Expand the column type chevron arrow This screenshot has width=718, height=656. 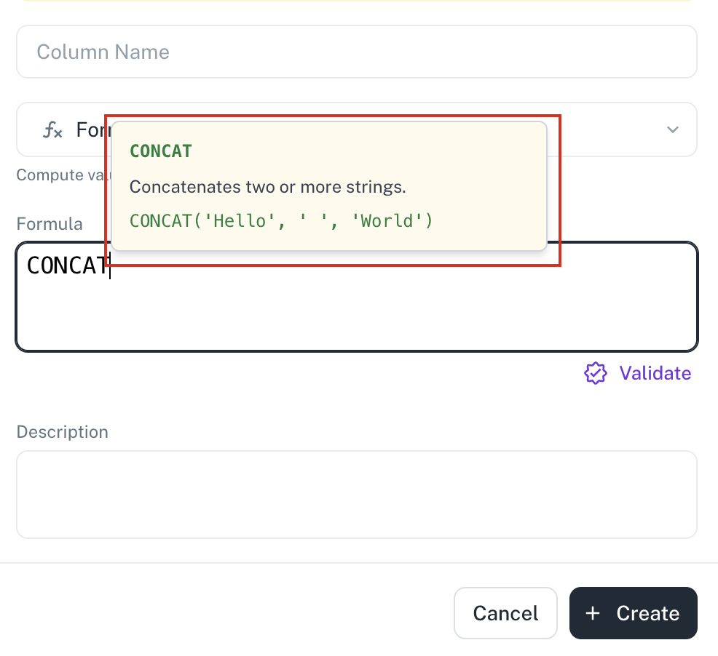(672, 130)
